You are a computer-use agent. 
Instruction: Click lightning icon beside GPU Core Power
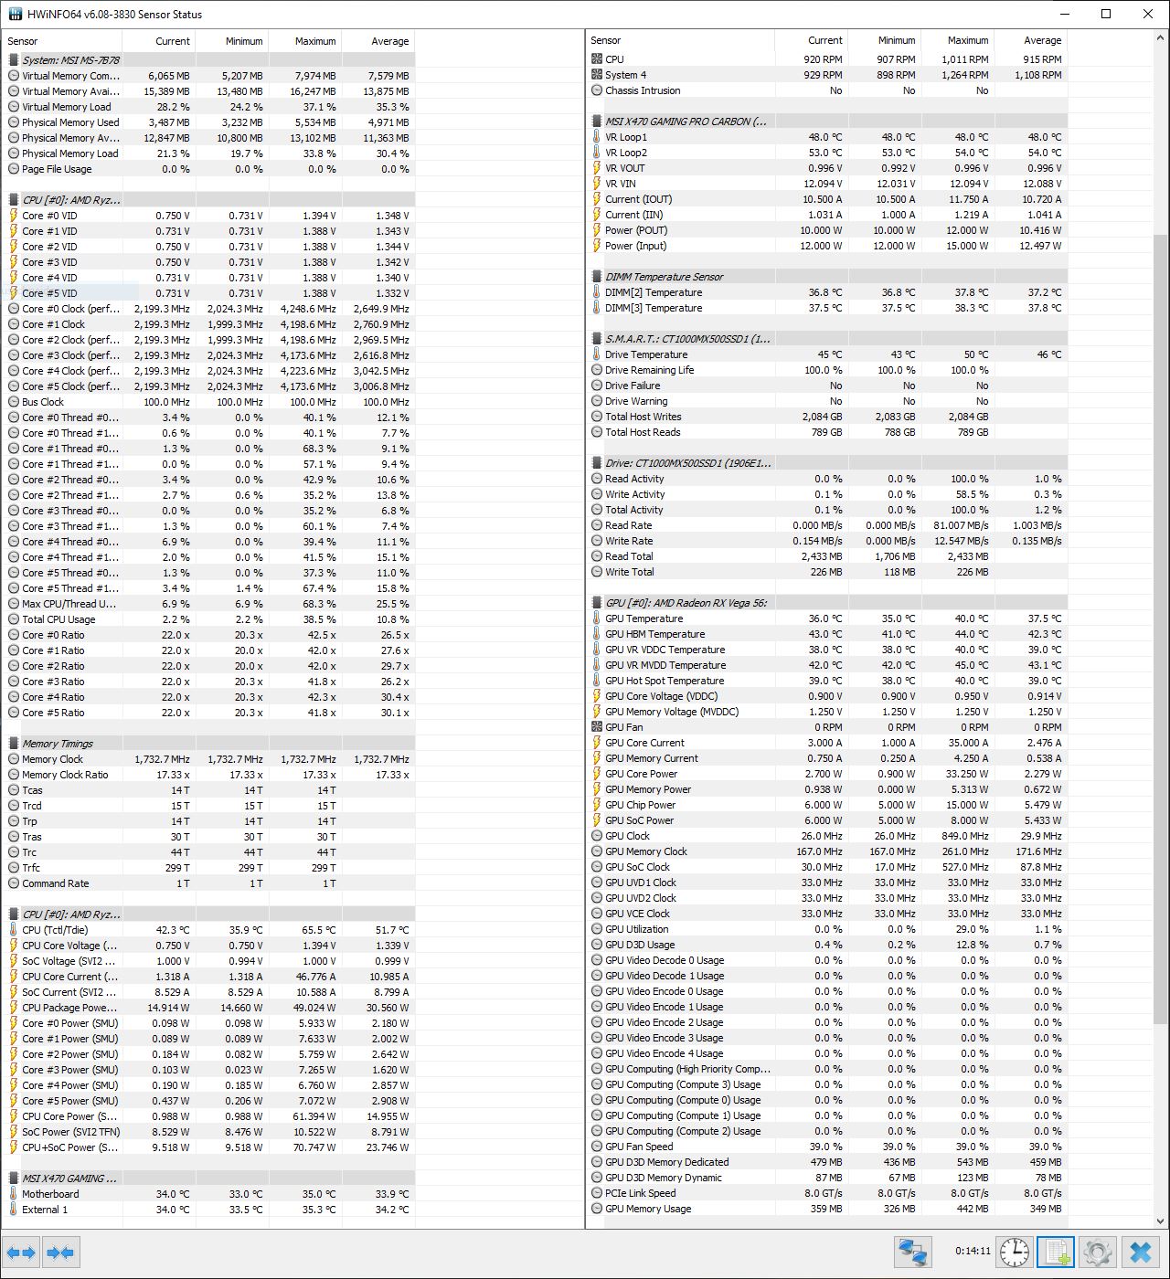pyautogui.click(x=597, y=774)
